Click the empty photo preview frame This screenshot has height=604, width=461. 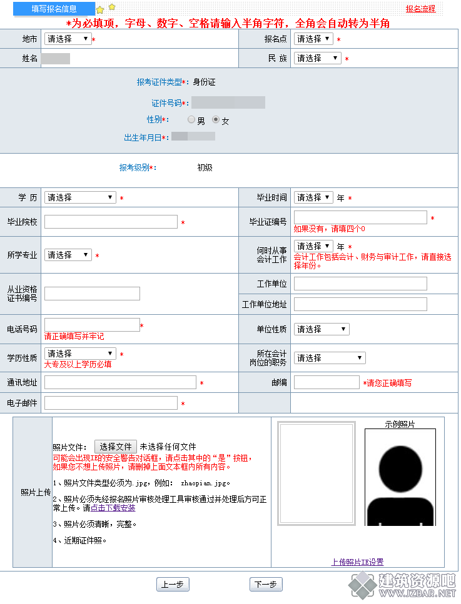(x=317, y=473)
